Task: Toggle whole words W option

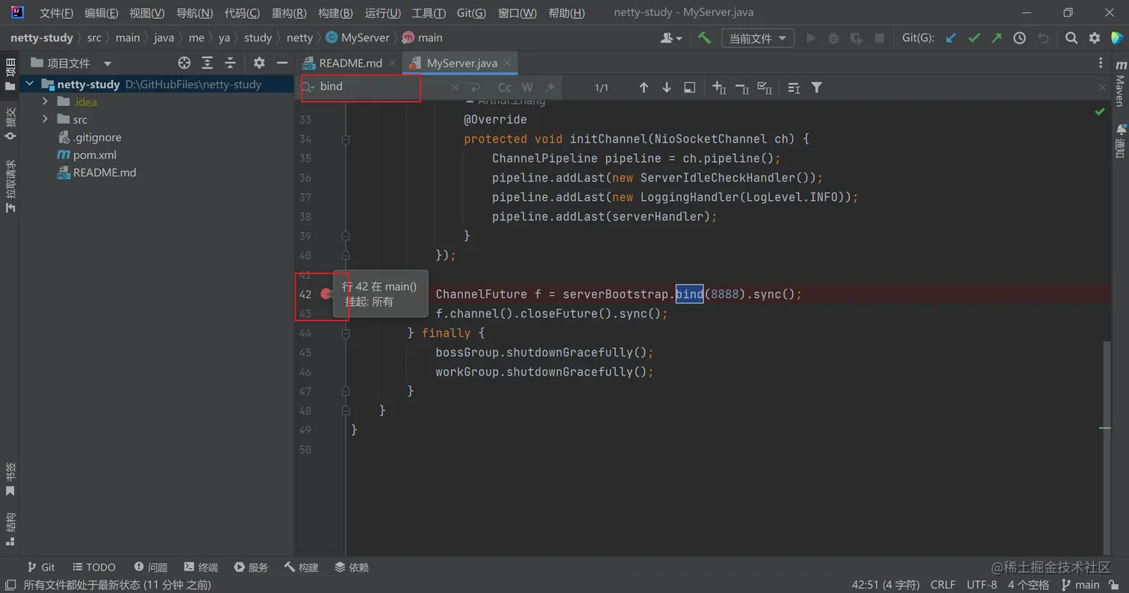Action: [x=527, y=88]
